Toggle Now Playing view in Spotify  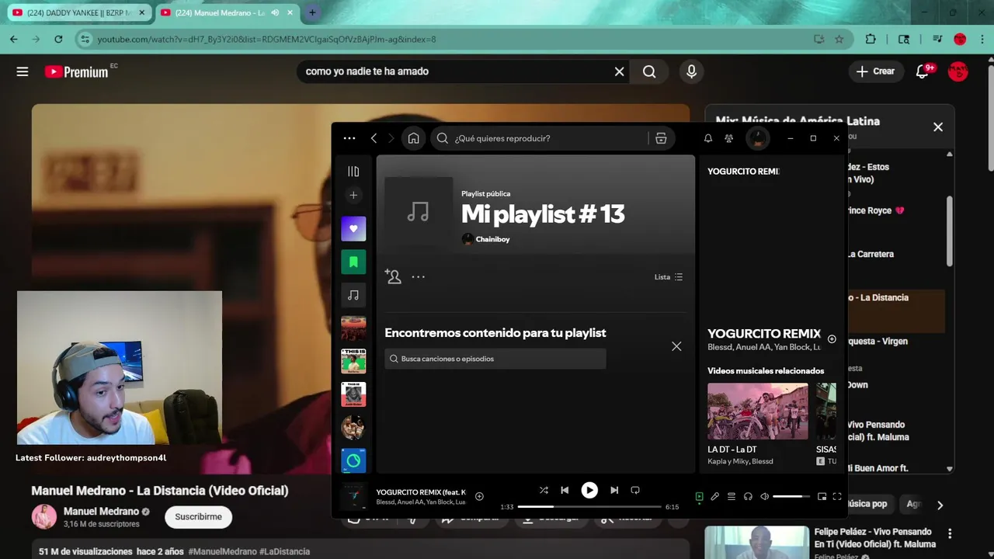699,496
